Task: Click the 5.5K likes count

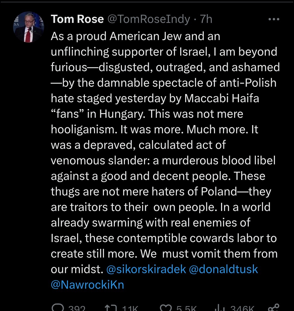Action: pos(186,309)
